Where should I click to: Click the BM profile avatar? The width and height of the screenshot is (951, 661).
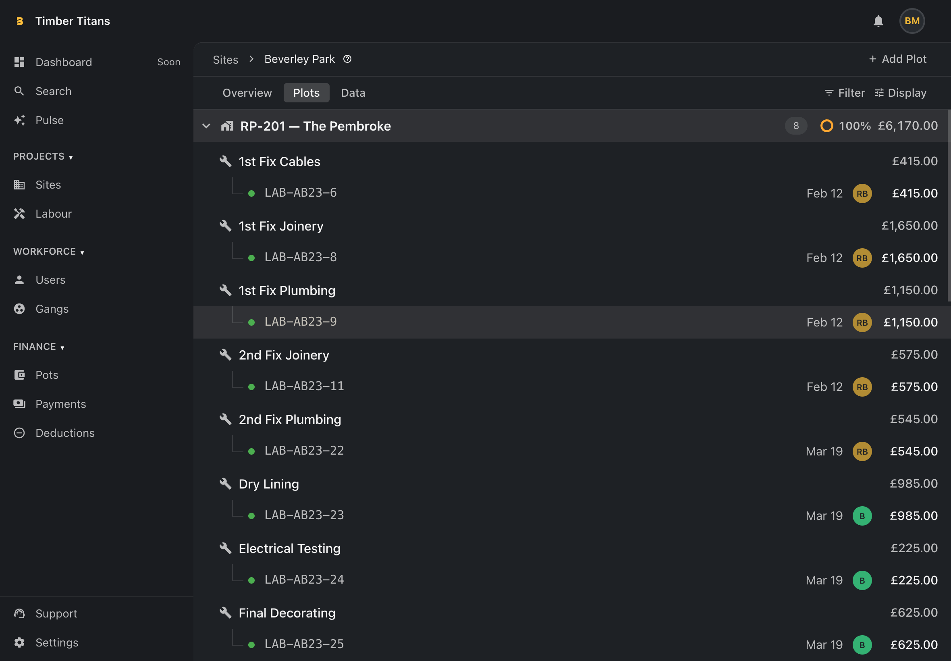pyautogui.click(x=912, y=21)
